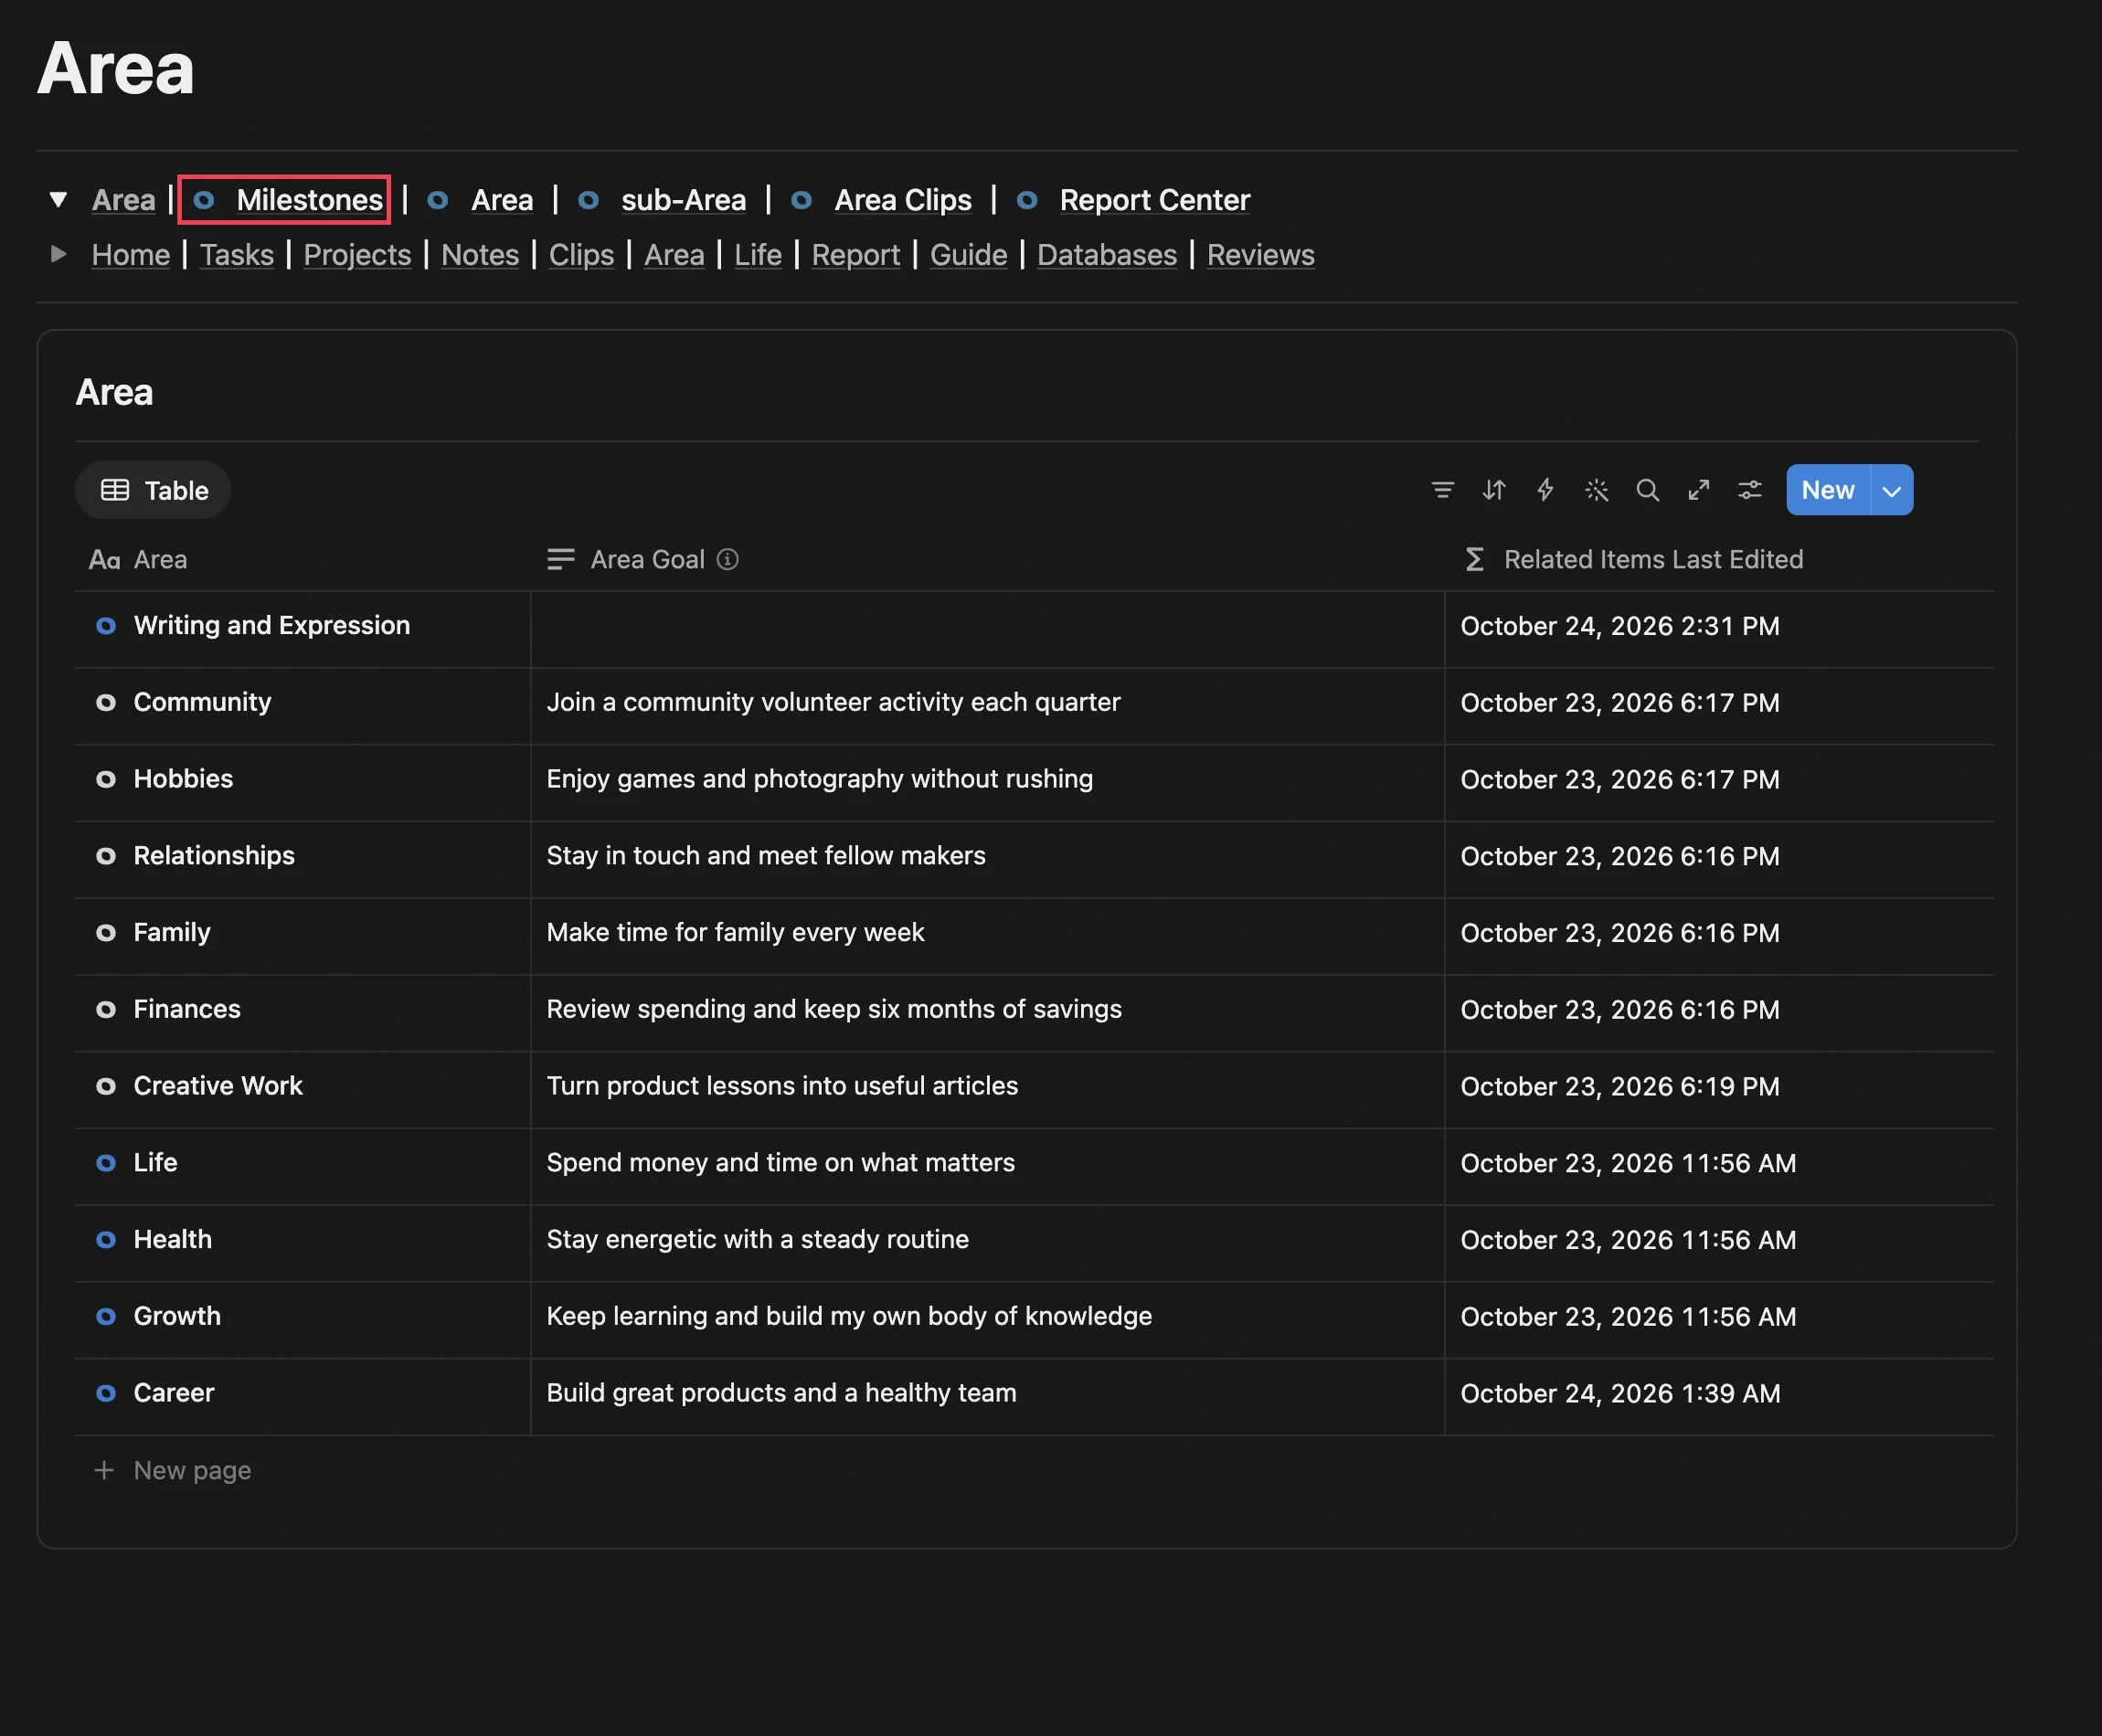Open the Finances row
Screen dimensions: 2102x1736
[x=187, y=1009]
